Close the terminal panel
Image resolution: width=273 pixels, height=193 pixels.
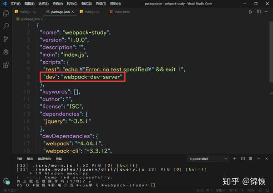click(267, 158)
